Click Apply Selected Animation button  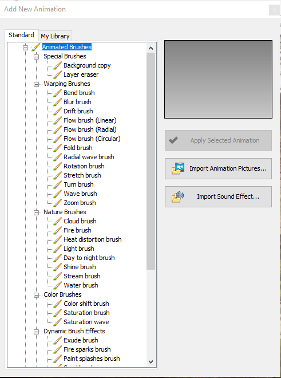[x=218, y=140]
